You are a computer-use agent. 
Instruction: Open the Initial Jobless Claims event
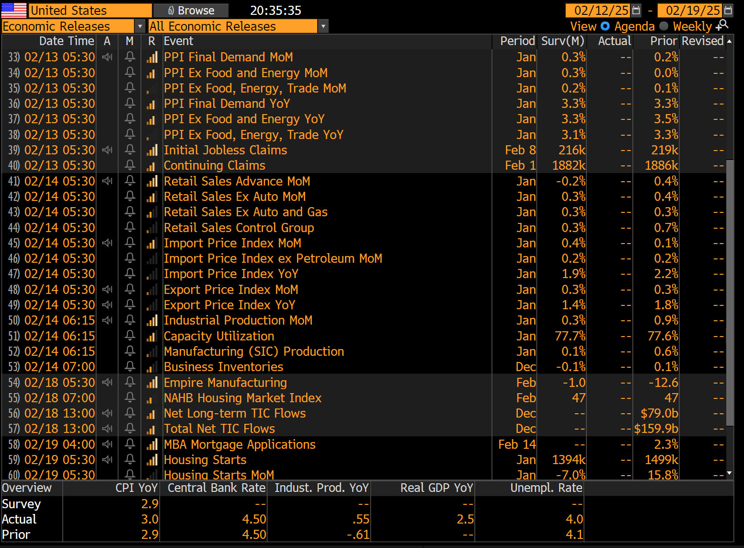pyautogui.click(x=225, y=150)
